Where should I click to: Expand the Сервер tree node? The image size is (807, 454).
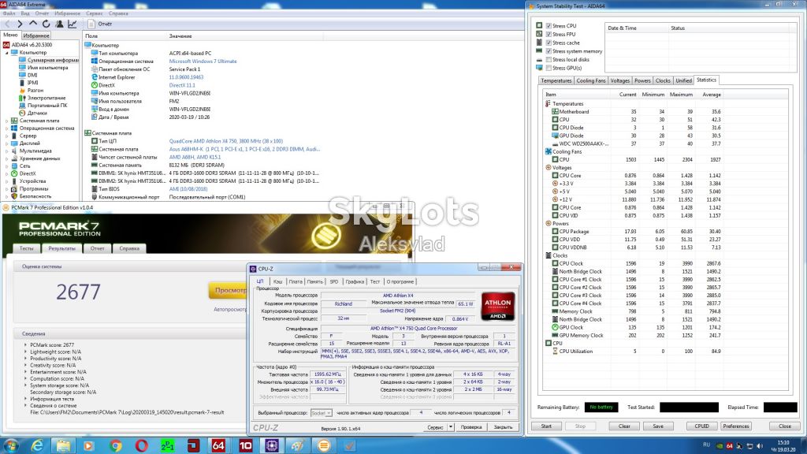(6, 136)
